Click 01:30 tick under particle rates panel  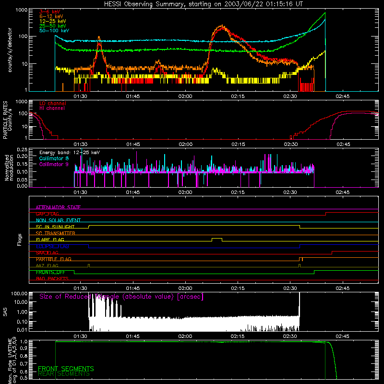pyautogui.click(x=80, y=144)
